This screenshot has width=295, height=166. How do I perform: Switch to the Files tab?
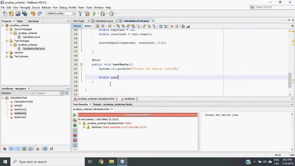(20, 21)
